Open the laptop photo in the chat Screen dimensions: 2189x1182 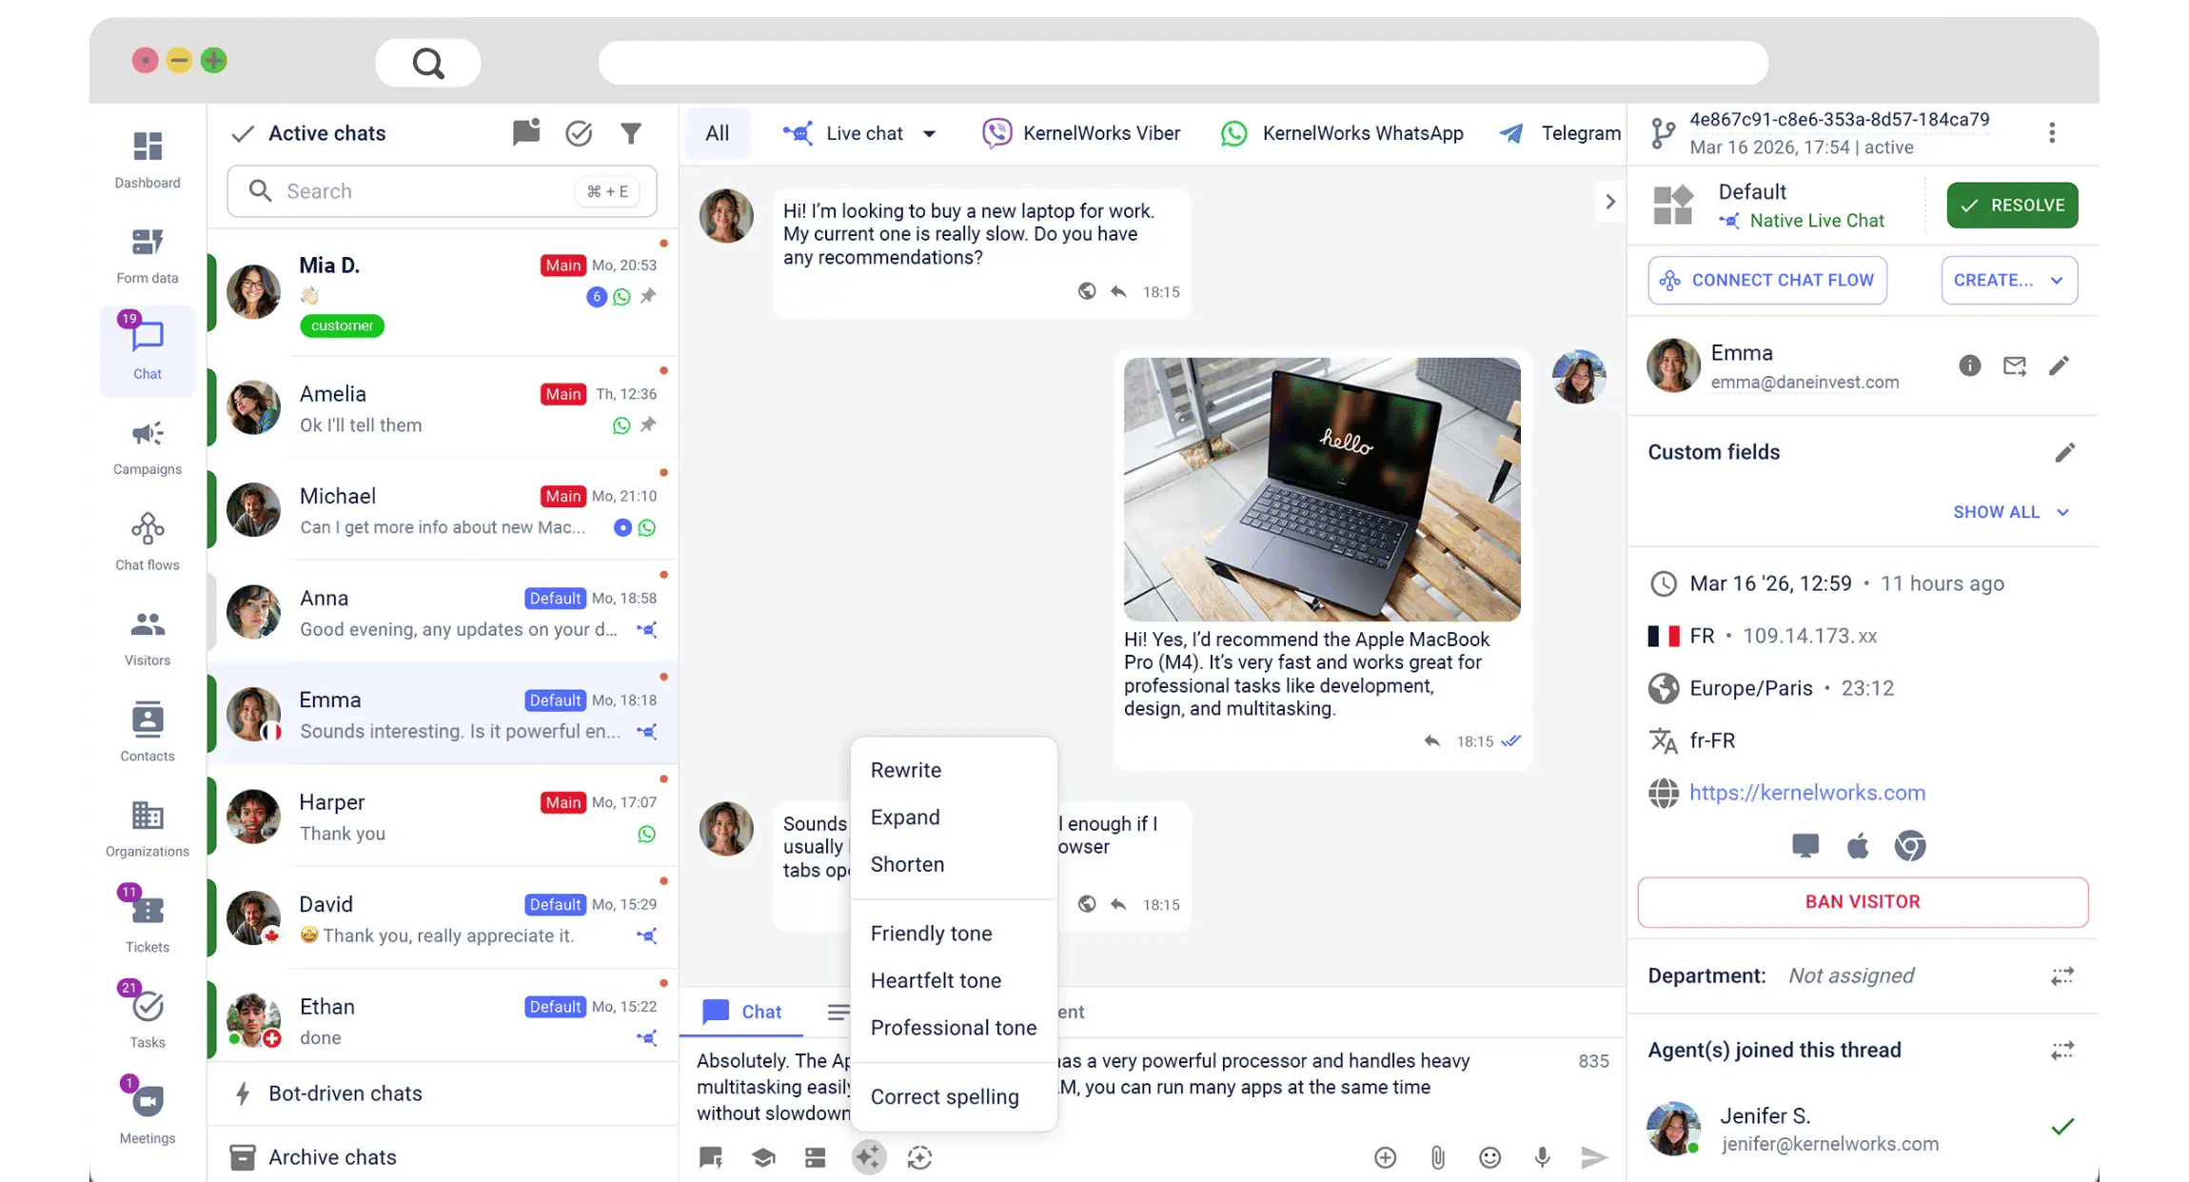point(1322,489)
